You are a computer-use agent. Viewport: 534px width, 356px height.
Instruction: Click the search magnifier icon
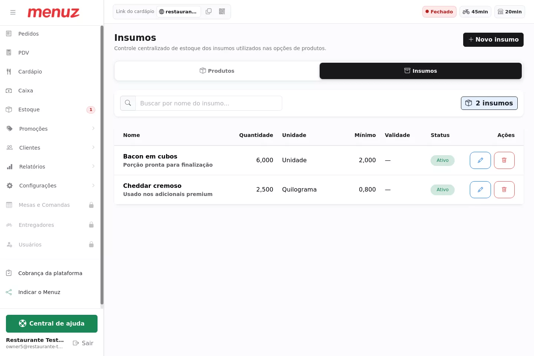click(128, 103)
